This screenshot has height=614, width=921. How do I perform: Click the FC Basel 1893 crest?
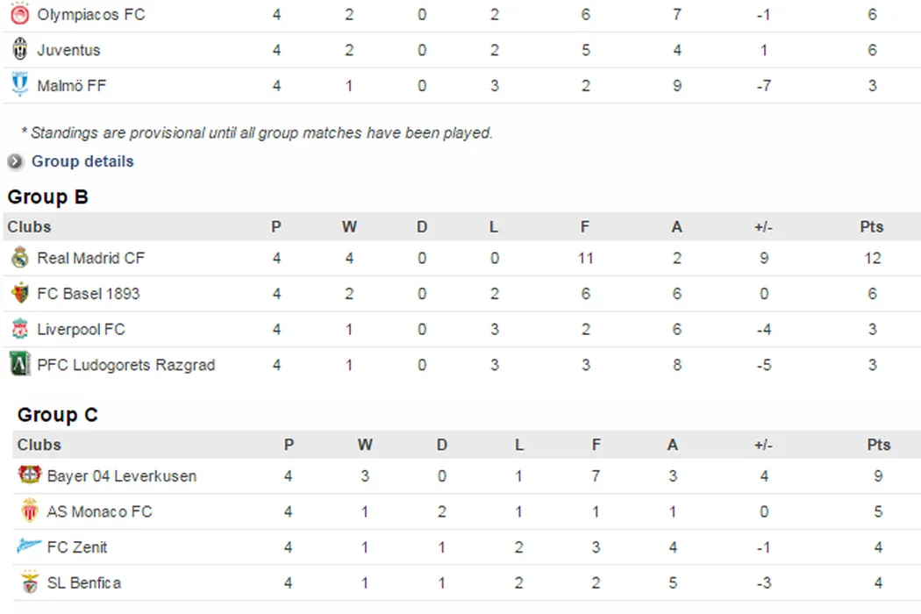[x=19, y=294]
